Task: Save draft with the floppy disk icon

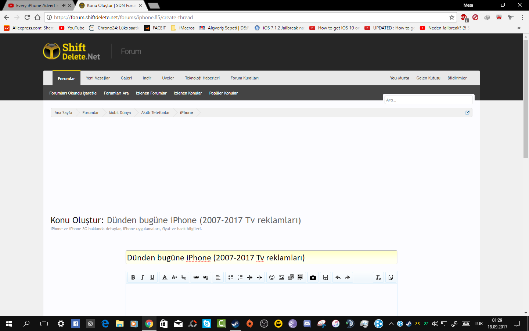Action: 325,277
